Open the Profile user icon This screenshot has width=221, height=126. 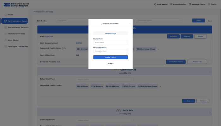click(x=209, y=4)
